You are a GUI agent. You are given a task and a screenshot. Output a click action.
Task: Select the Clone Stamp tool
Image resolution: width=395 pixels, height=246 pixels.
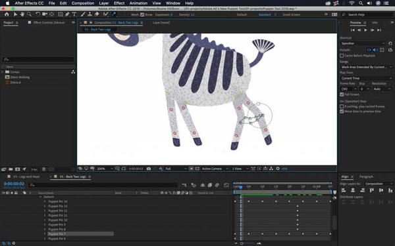tap(90, 14)
